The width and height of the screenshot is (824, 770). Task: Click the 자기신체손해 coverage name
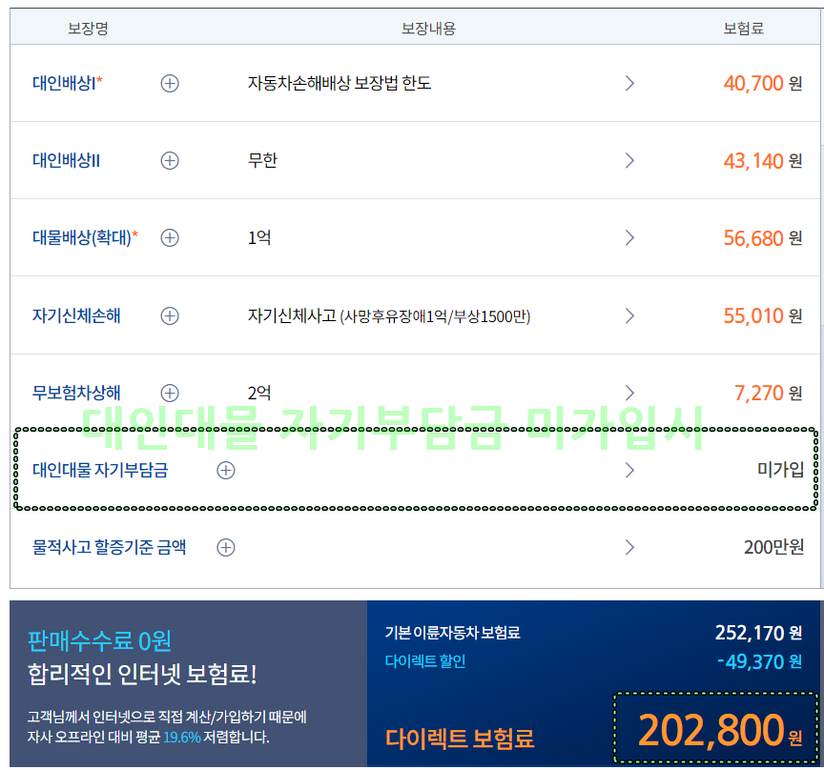76,315
